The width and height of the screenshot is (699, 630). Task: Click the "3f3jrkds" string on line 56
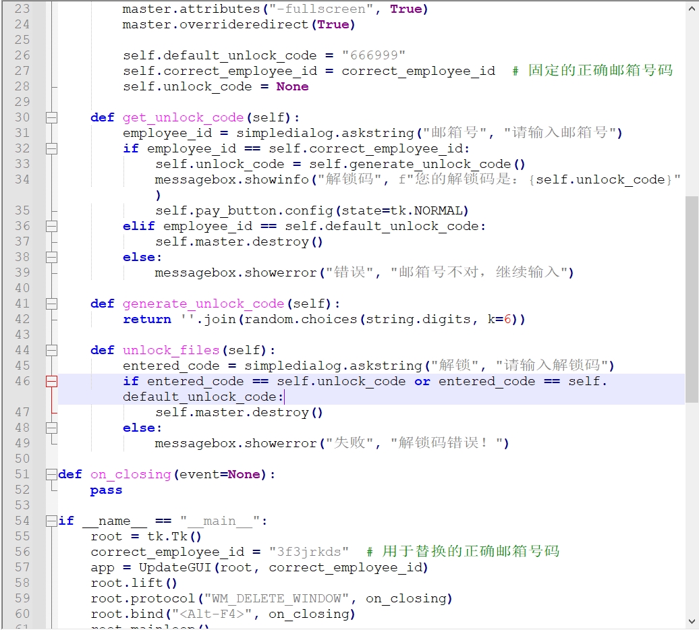308,552
